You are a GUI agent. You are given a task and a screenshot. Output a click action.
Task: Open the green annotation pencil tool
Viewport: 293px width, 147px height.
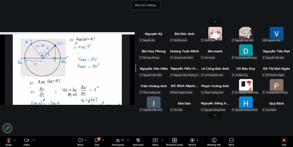click(7, 128)
